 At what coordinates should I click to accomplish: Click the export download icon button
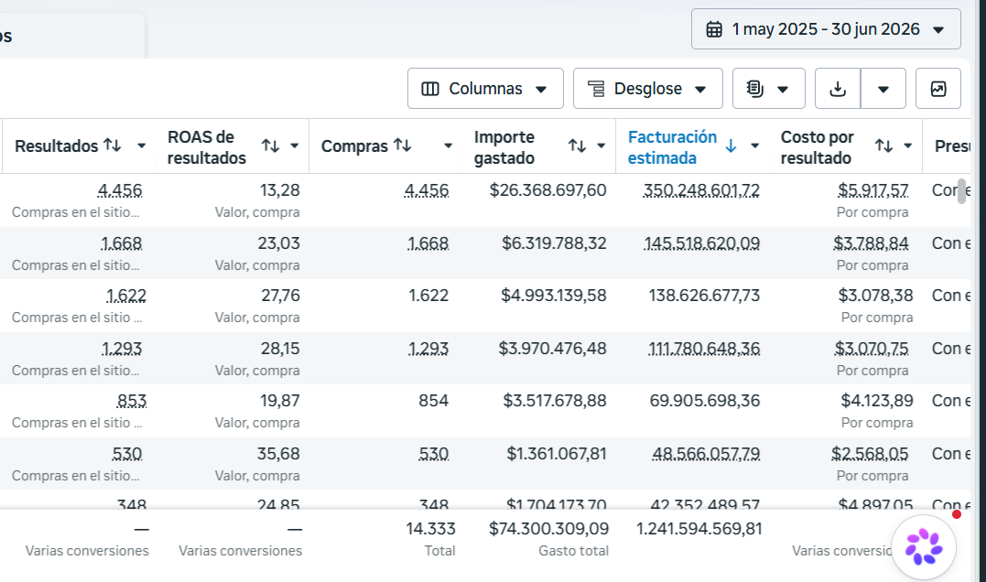838,89
